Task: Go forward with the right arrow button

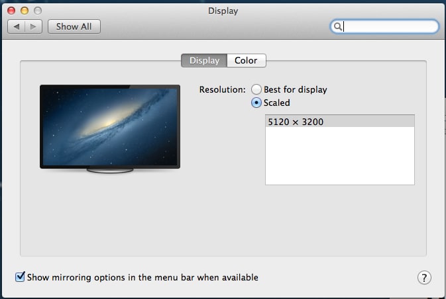Action: 34,26
